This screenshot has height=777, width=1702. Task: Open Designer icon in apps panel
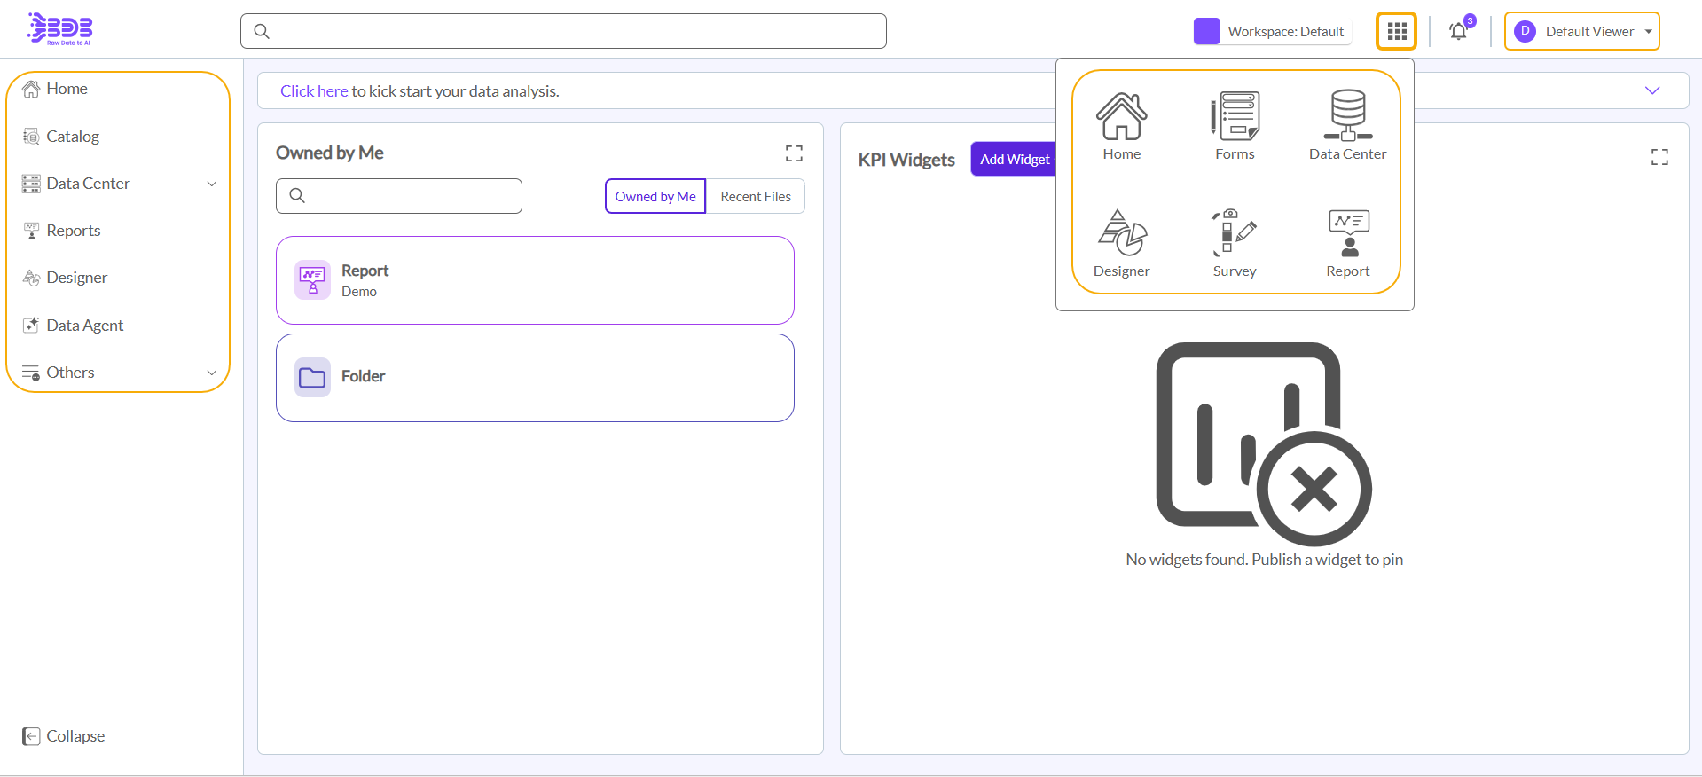click(1121, 243)
